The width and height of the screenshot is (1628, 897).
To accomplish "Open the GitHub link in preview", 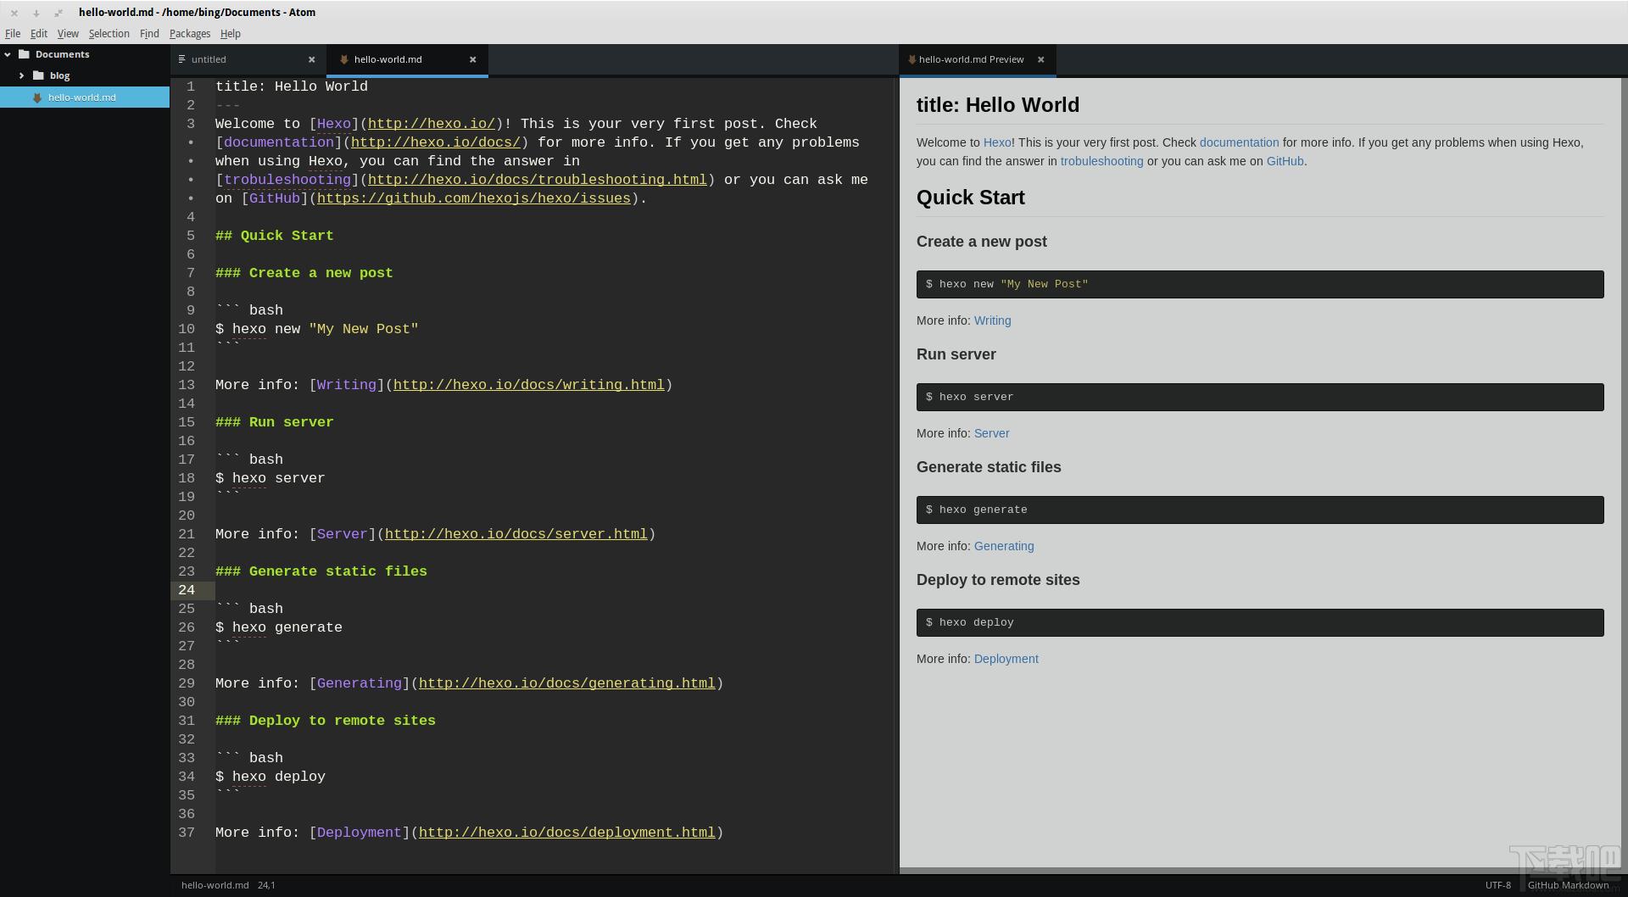I will click(x=1285, y=161).
